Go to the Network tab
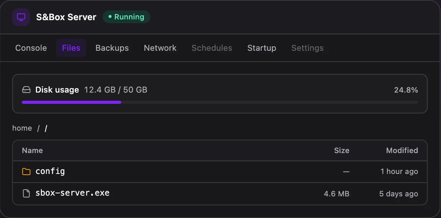This screenshot has width=441, height=218. click(160, 48)
